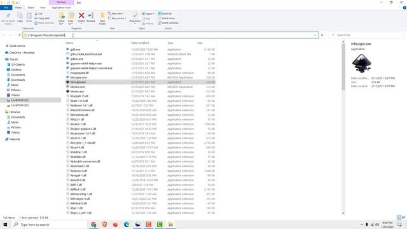This screenshot has height=229, width=407.
Task: Click the Rename icon in Organize group
Action: (x=90, y=15)
